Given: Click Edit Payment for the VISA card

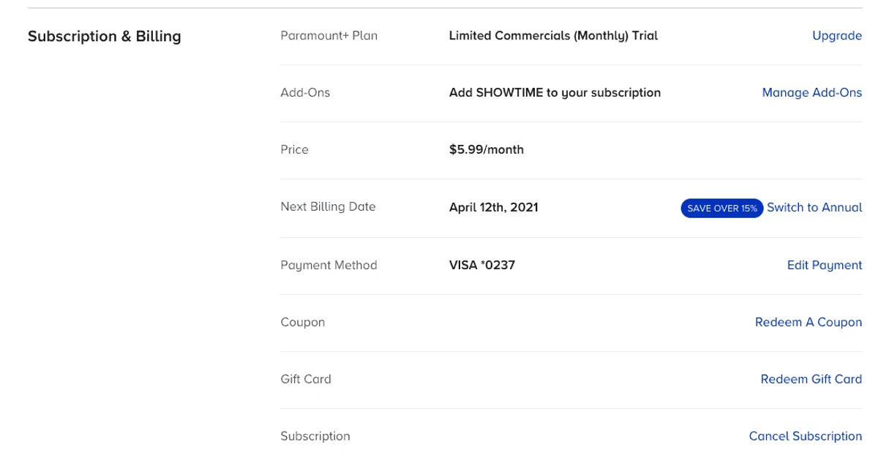Looking at the screenshot, I should tap(825, 264).
